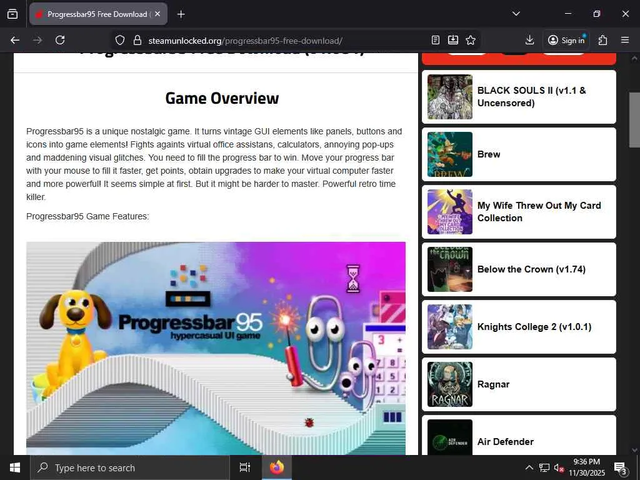This screenshot has width=640, height=480.
Task: Open the Air Defender title link
Action: (x=505, y=442)
